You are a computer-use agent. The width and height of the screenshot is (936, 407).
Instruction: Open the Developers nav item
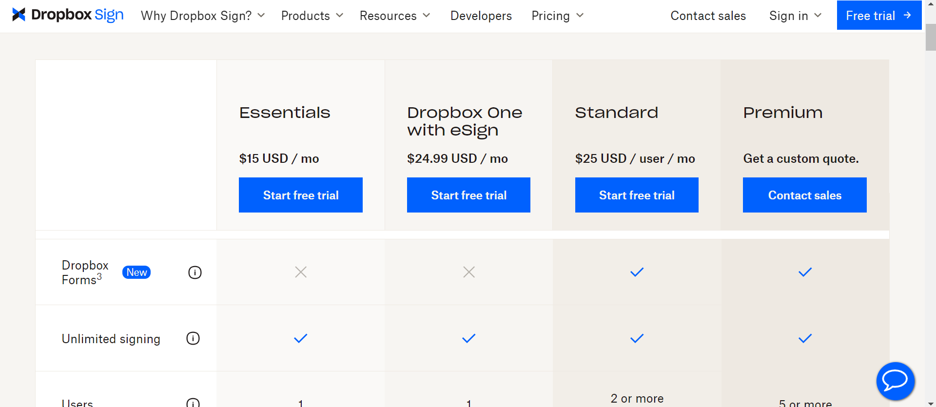(481, 16)
